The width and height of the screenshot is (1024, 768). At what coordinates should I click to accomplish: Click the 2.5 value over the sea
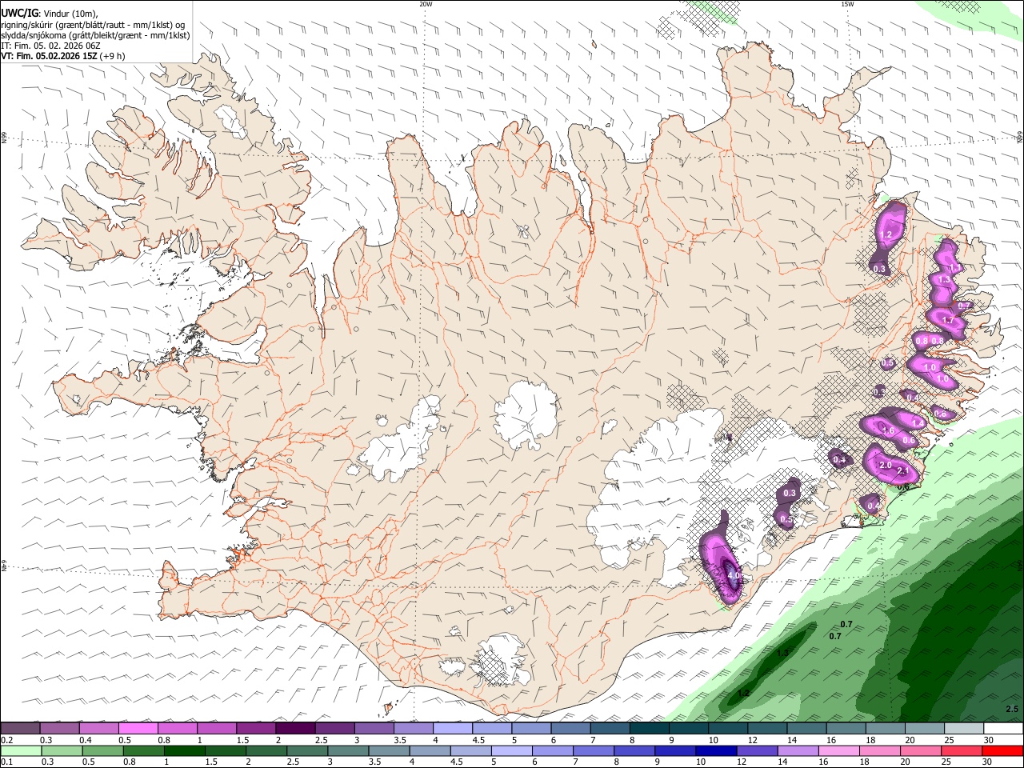(x=1012, y=709)
